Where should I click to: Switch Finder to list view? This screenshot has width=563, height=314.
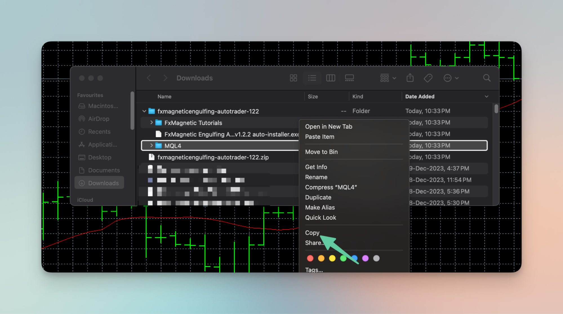coord(312,78)
